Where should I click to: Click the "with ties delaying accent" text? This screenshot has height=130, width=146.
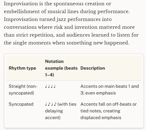[x=61, y=111]
